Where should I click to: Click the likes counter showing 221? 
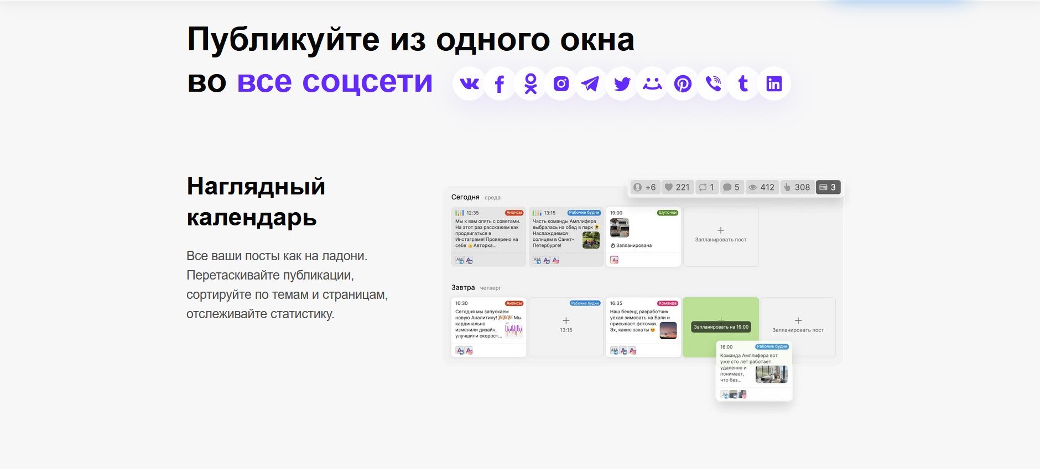tap(677, 187)
